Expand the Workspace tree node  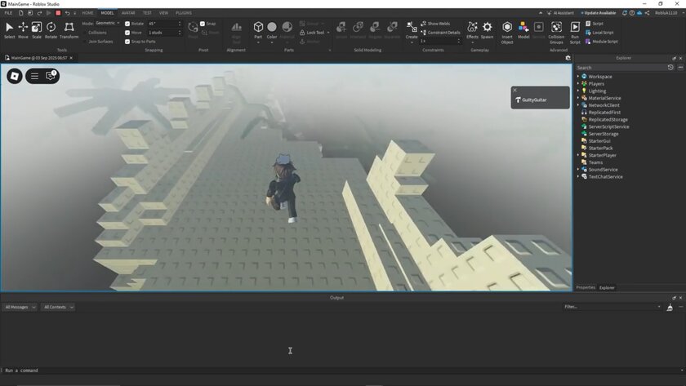click(x=578, y=77)
